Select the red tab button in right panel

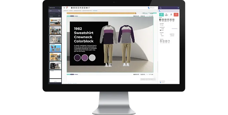[x=176, y=14]
